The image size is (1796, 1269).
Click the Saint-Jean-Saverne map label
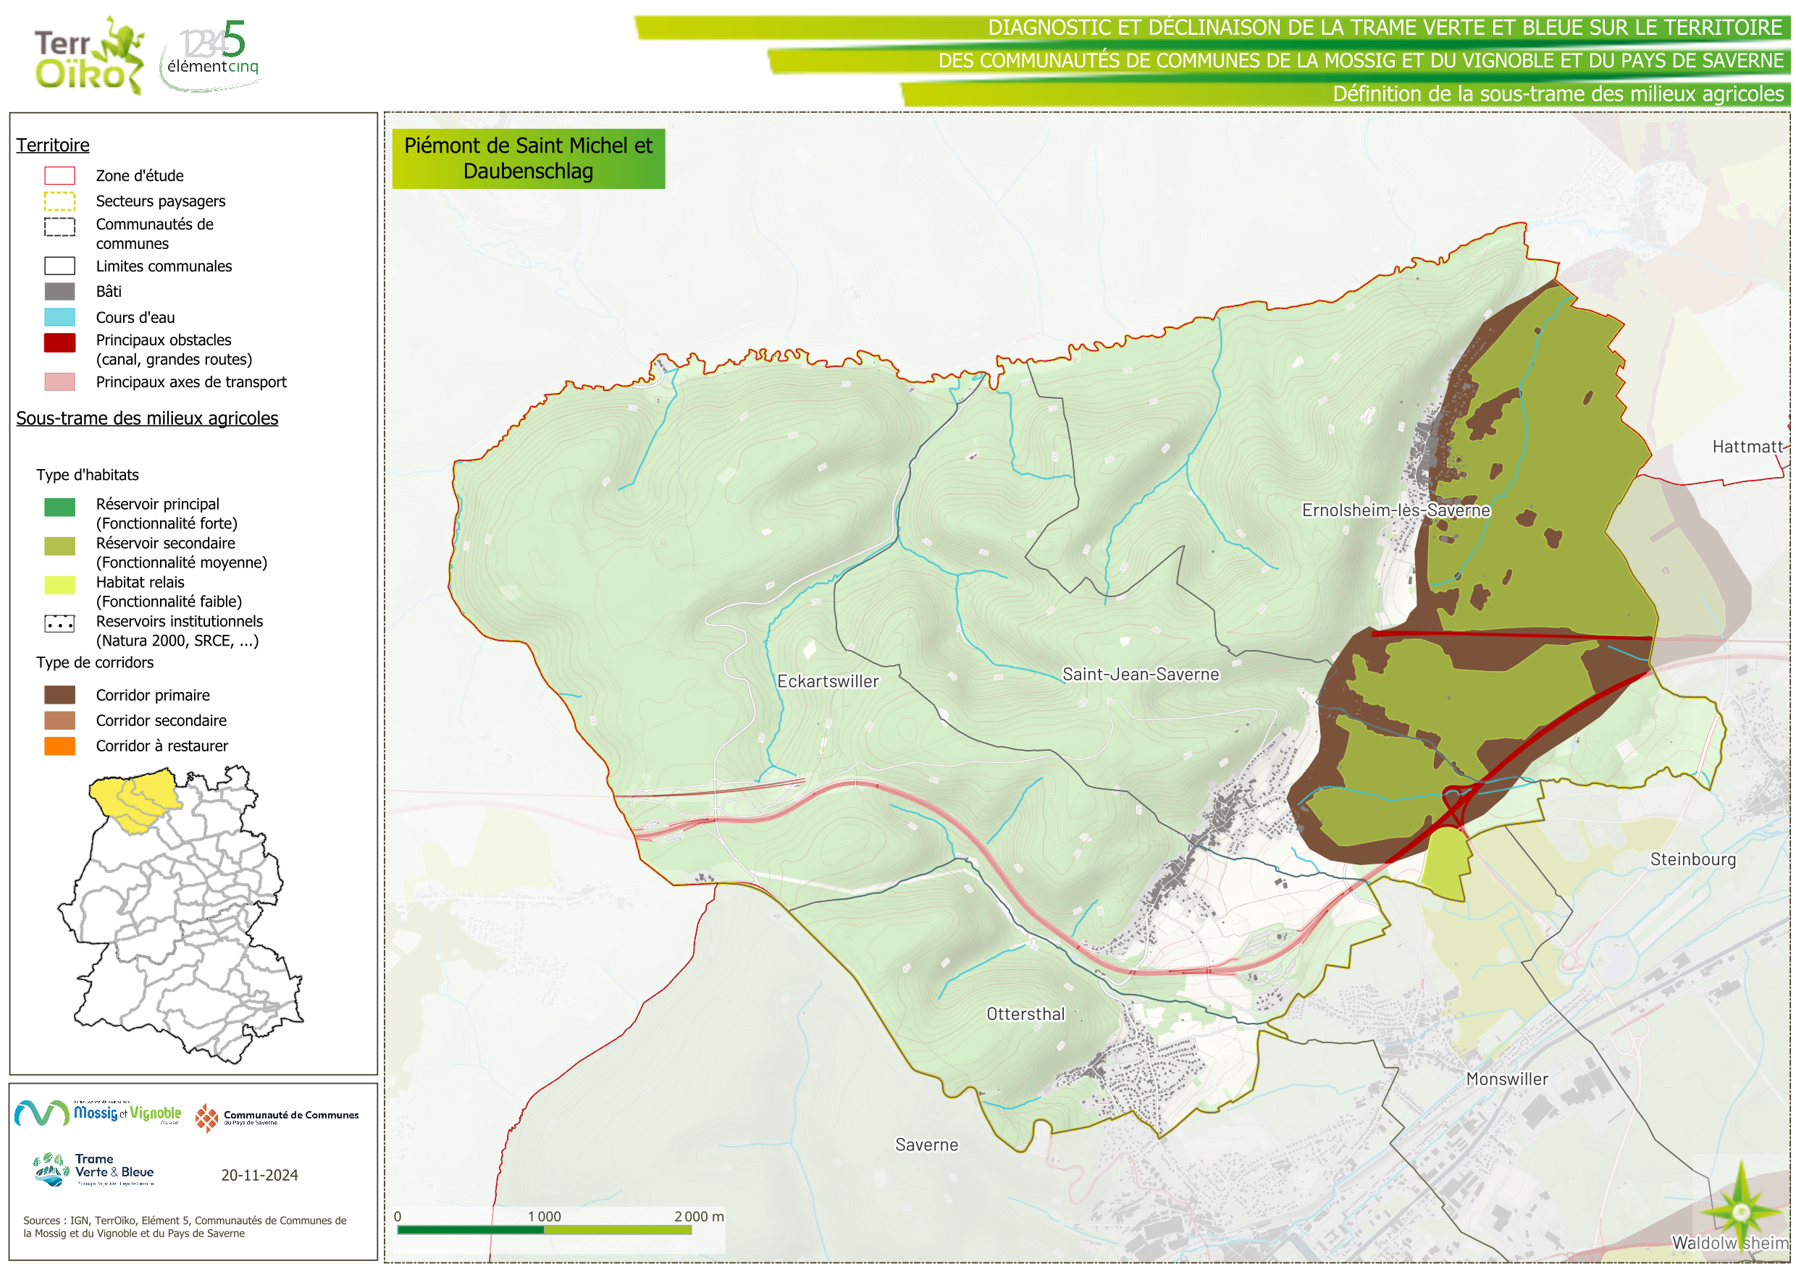1140,674
